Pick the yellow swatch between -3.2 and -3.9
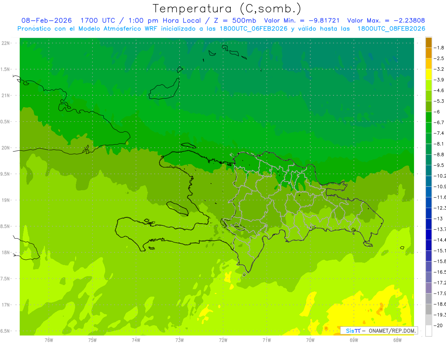The width and height of the screenshot is (446, 345). (429, 74)
